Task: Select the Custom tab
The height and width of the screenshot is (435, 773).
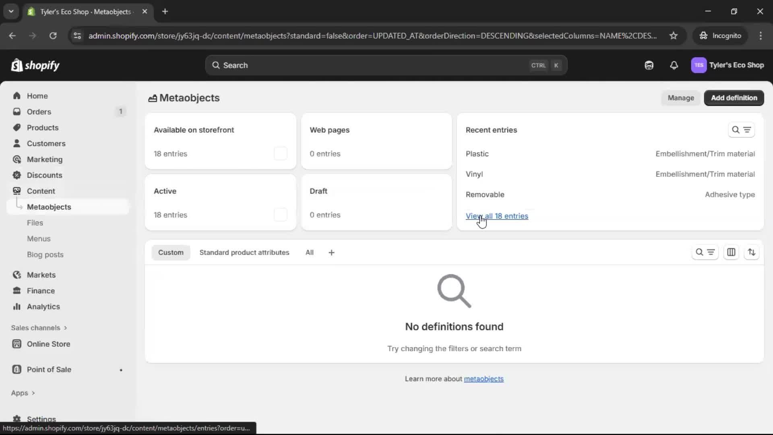Action: point(171,253)
